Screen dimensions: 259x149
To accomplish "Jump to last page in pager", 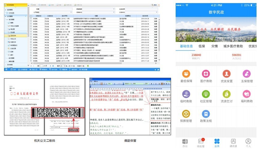I will click(x=53, y=66).
